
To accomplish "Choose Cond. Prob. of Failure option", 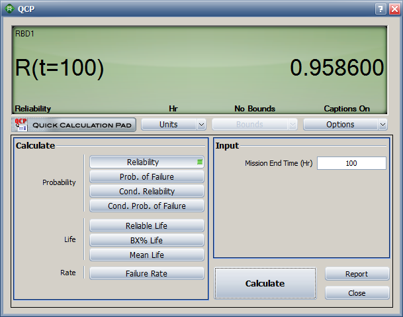I will click(146, 206).
